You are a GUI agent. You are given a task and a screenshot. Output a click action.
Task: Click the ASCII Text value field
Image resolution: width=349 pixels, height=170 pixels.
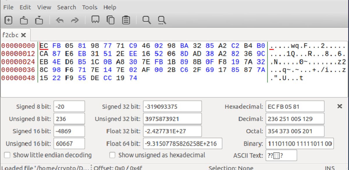tap(281, 155)
